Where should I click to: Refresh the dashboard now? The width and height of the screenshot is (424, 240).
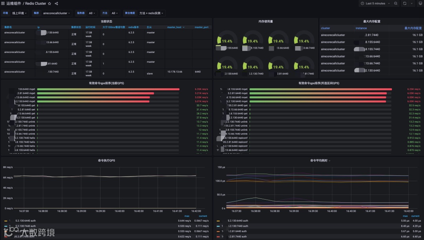pos(404,4)
